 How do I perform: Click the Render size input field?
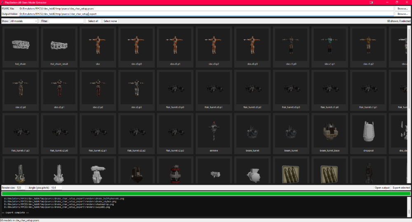(21, 187)
